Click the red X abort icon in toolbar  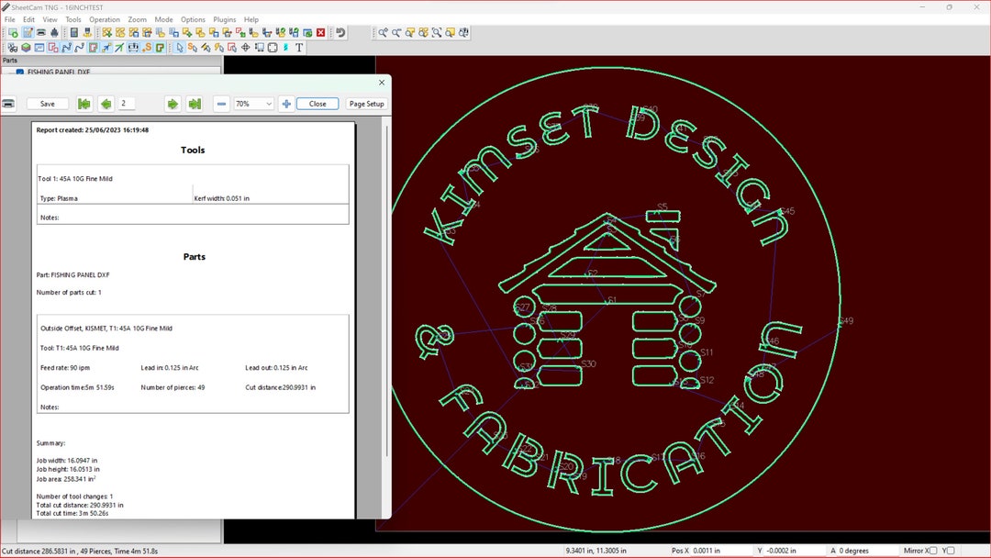click(321, 32)
